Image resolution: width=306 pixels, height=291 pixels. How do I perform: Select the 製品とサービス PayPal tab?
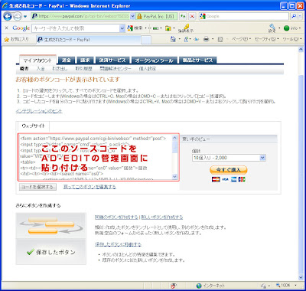(x=197, y=60)
